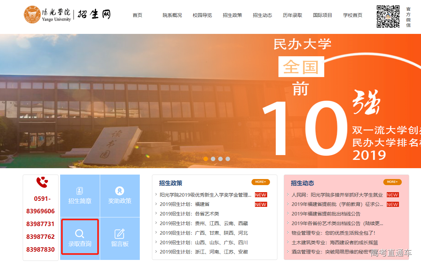
Task: Select the first orange carousel dot
Action: 206,159
